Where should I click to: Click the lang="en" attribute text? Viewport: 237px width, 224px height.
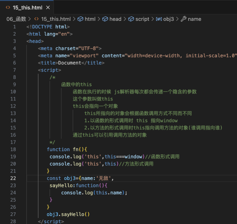(57, 34)
